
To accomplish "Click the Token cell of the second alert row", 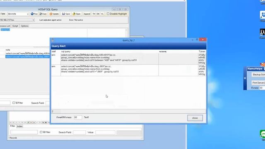I will click(202, 70).
